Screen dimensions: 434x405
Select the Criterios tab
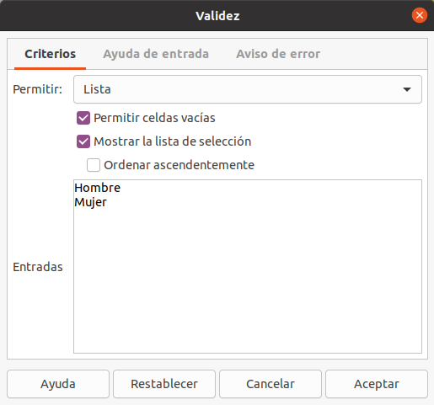click(50, 54)
